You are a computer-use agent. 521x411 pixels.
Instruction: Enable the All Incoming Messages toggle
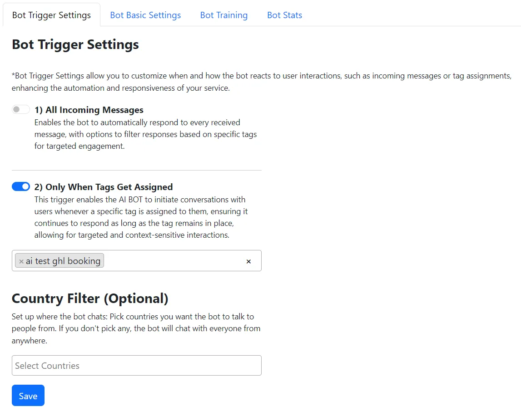tap(21, 110)
